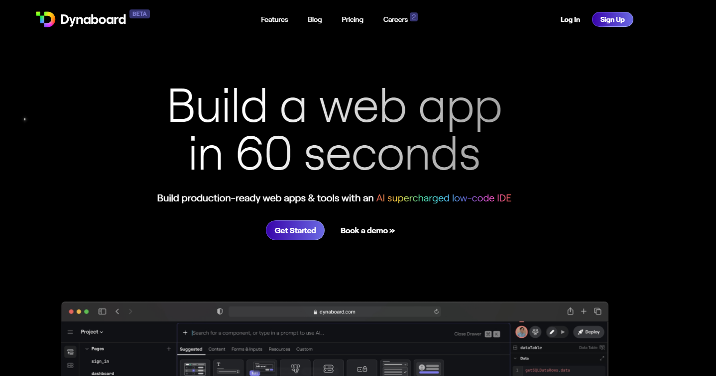Click the dynaboard.com address bar
Viewport: 716px width, 376px height.
[x=335, y=312]
